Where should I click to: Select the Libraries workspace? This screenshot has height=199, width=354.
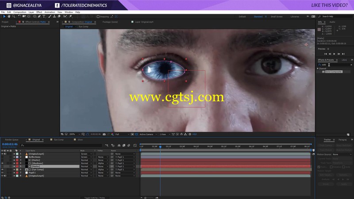(295, 16)
